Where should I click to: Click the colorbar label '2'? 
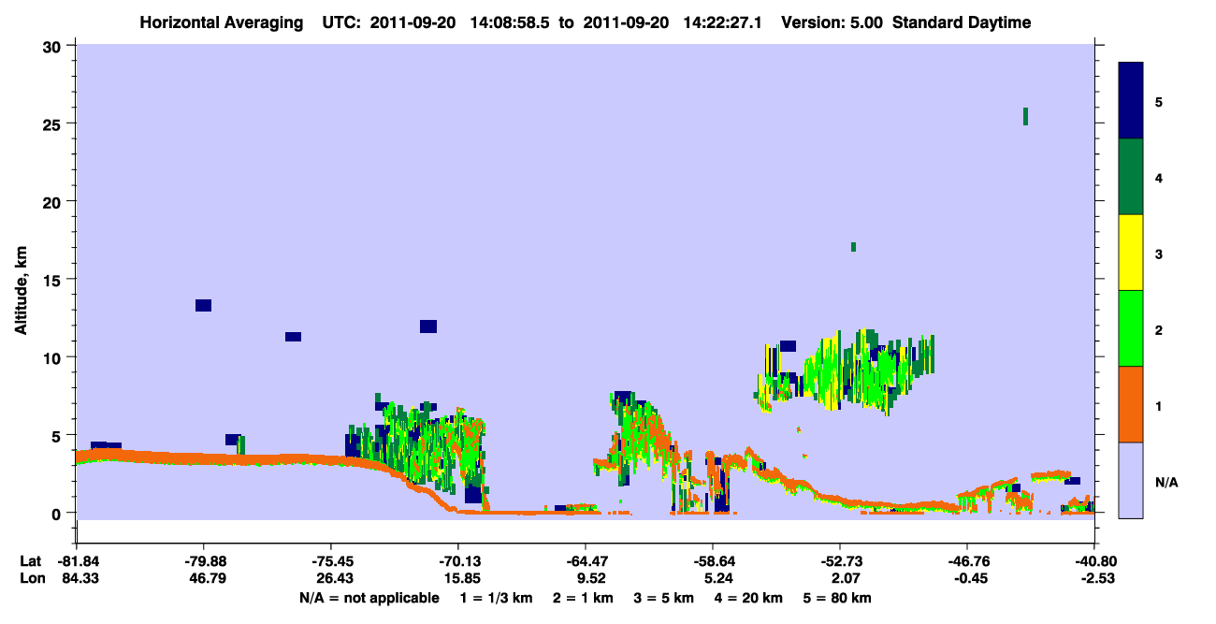1158,330
